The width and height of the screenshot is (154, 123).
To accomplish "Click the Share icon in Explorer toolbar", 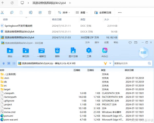I will [40, 13].
